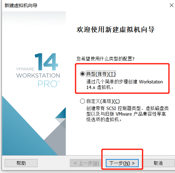
Task: Click the PRO logo text
Action: tap(49, 84)
